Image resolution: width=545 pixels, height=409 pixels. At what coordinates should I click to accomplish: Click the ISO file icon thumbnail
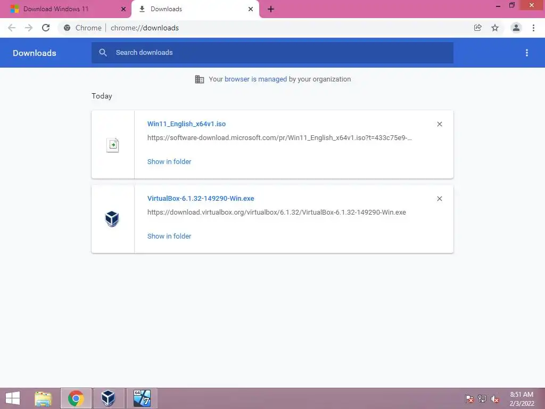[113, 145]
